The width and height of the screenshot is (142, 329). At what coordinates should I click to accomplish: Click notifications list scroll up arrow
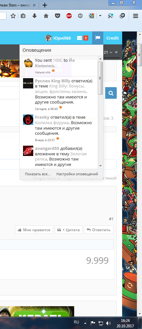(100, 59)
